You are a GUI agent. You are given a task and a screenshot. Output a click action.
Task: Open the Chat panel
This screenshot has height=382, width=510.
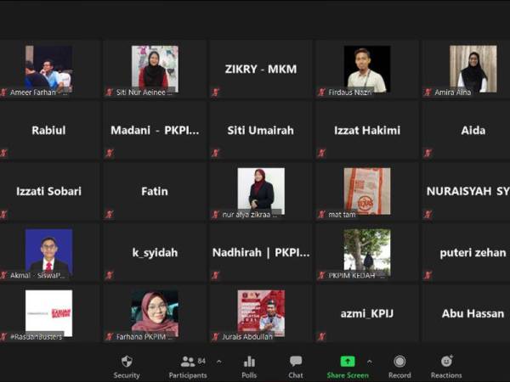(x=295, y=362)
